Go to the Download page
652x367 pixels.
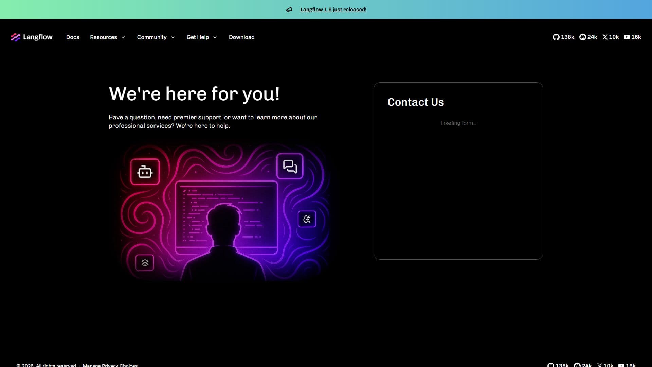(x=241, y=37)
